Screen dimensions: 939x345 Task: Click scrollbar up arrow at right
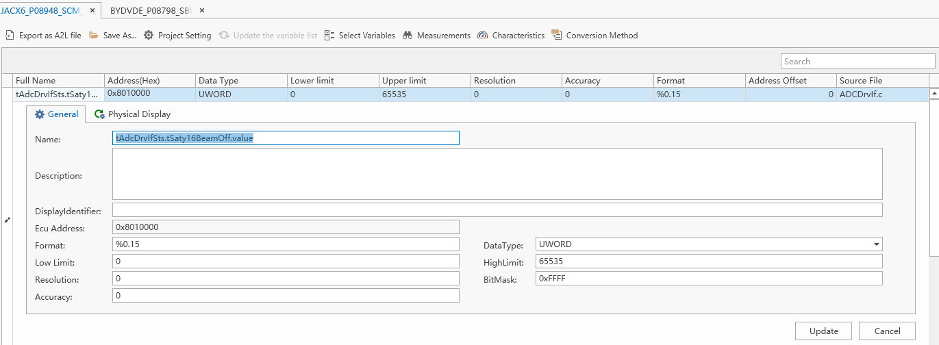point(934,93)
